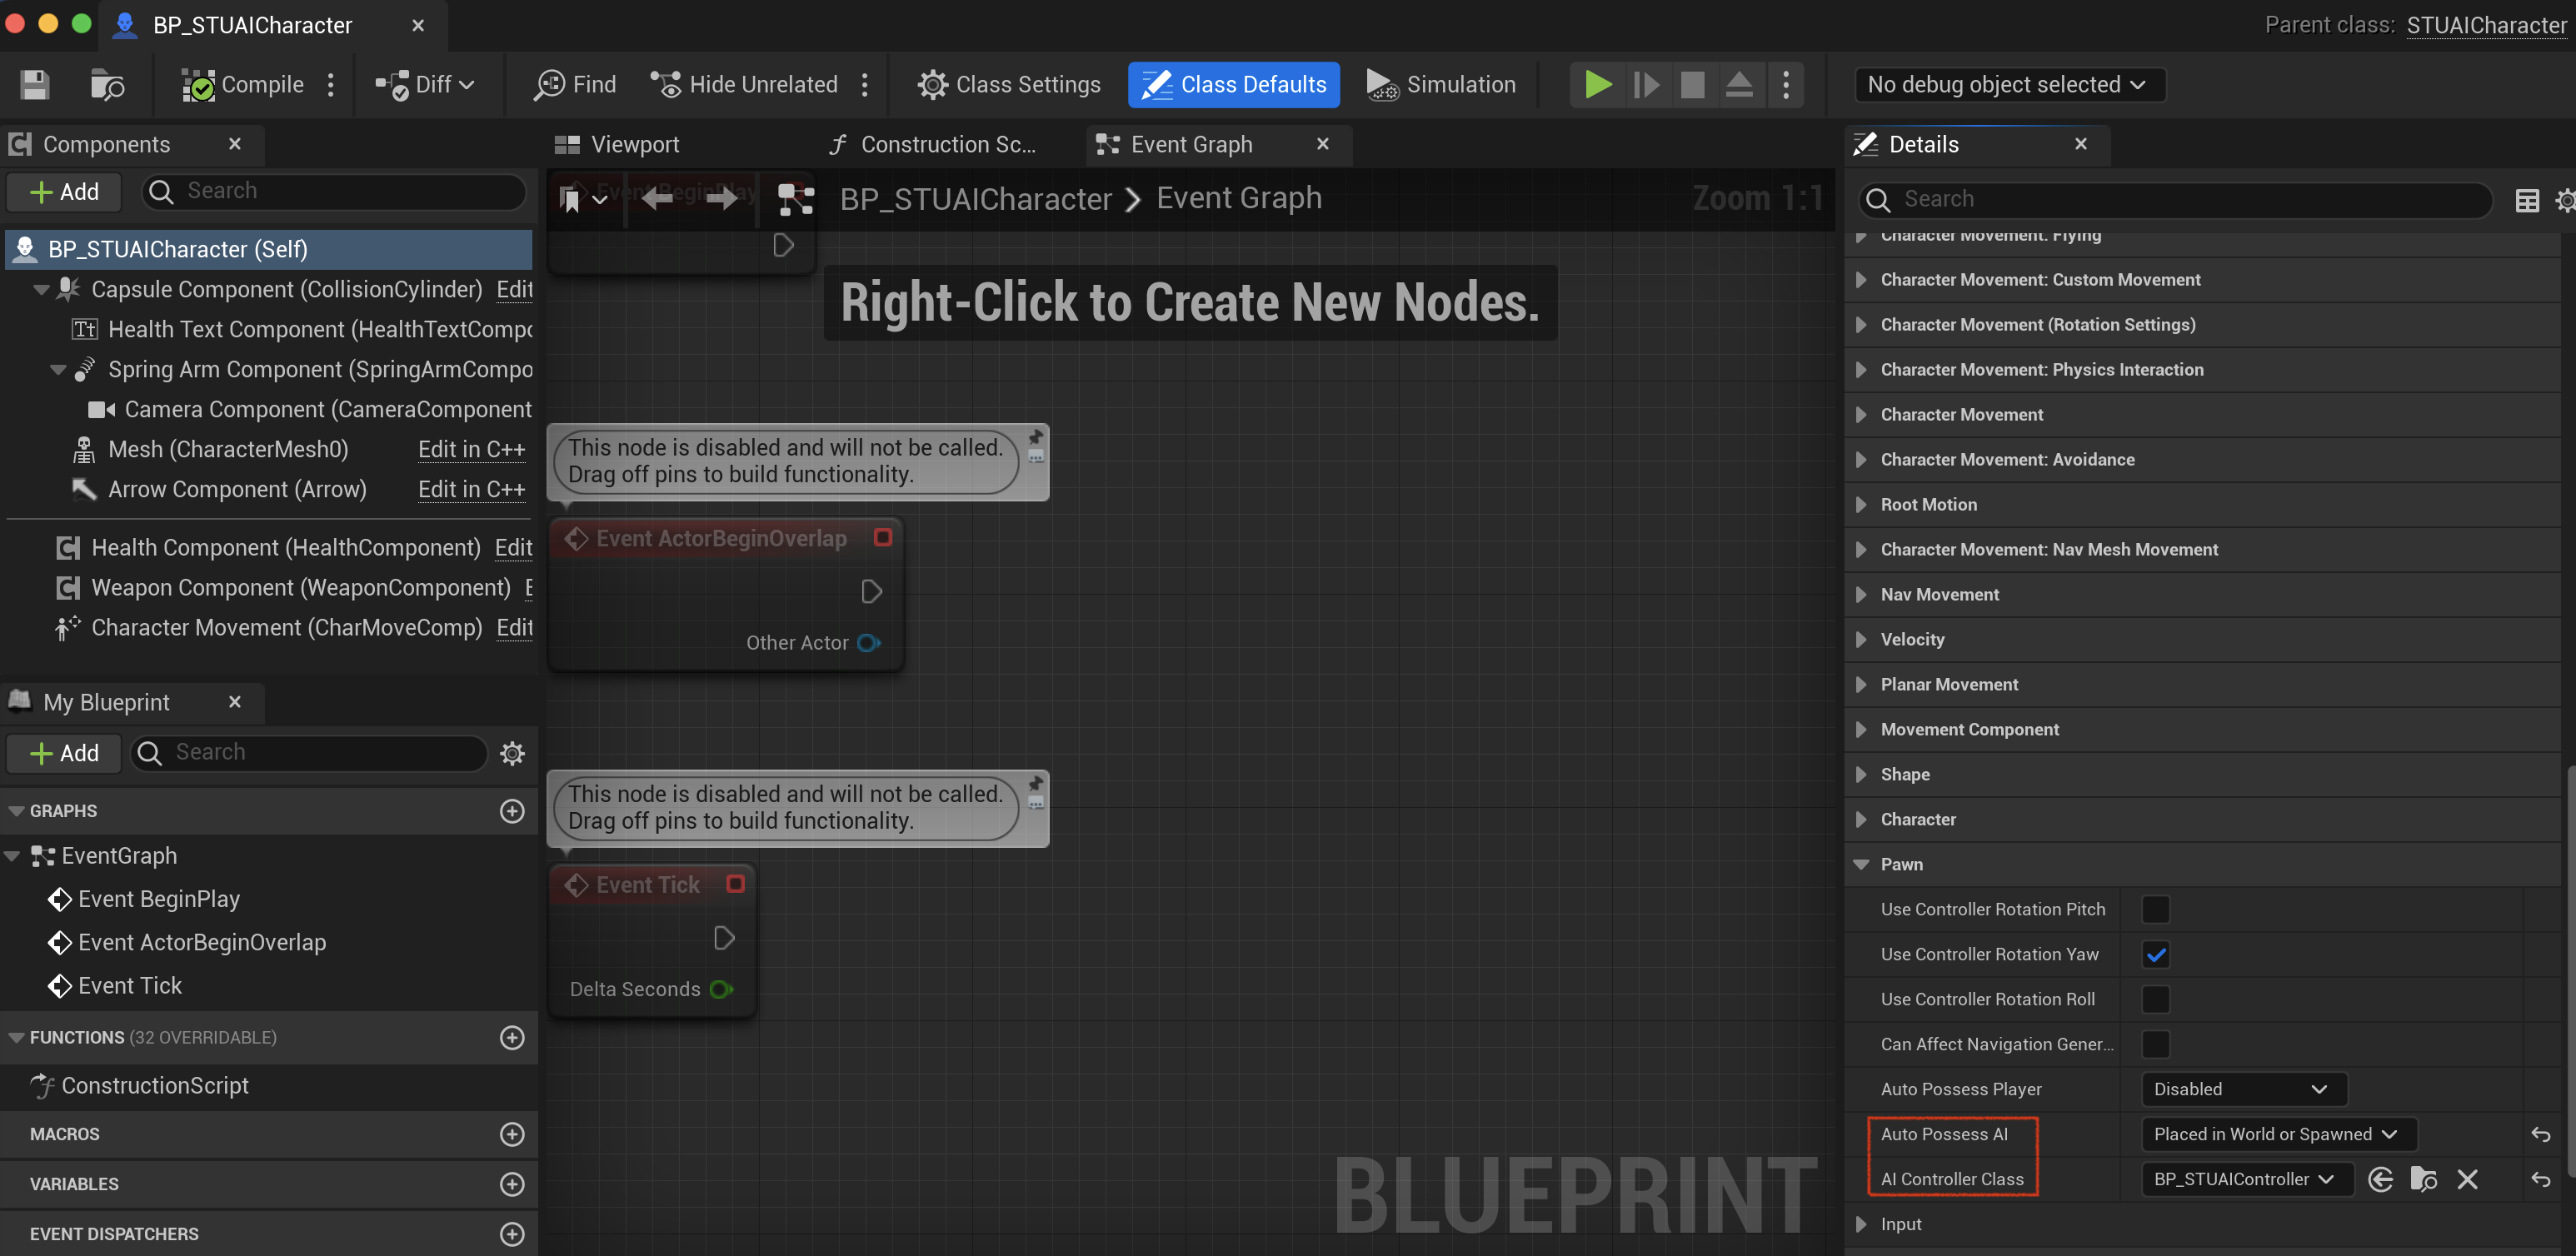Focus the Components search field

click(334, 191)
